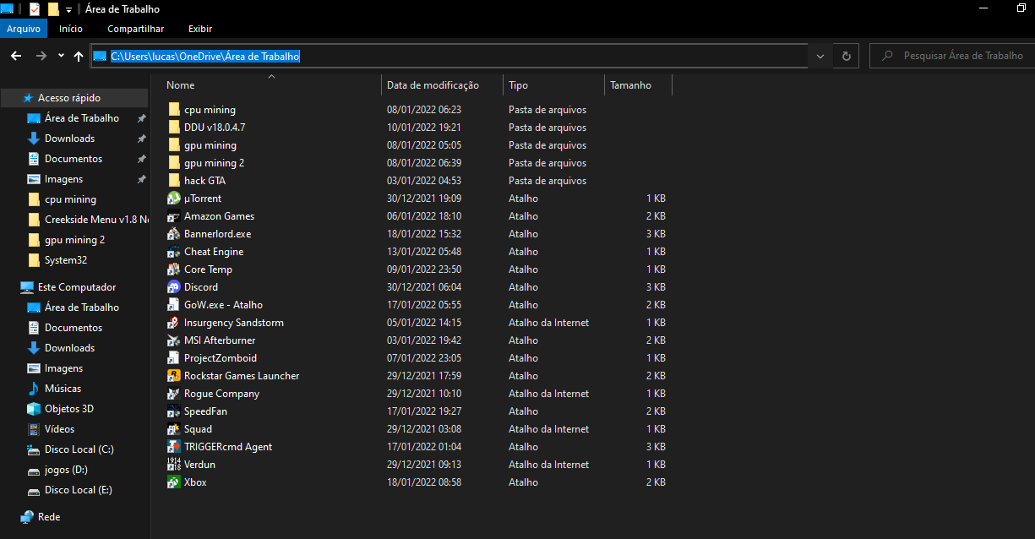Image resolution: width=1035 pixels, height=539 pixels.
Task: Select gpu mining 2 folder icon in file list
Action: tap(174, 163)
